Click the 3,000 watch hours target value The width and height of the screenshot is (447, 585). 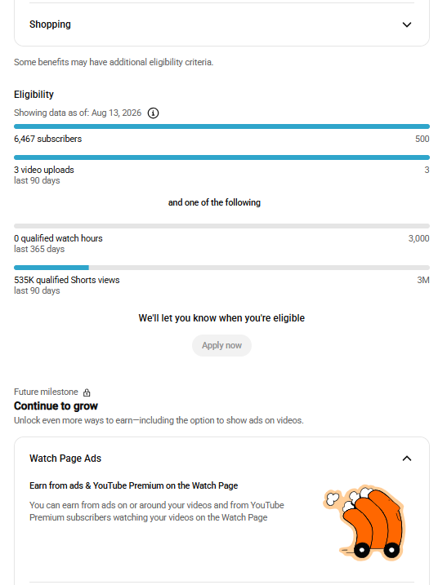pyautogui.click(x=418, y=238)
